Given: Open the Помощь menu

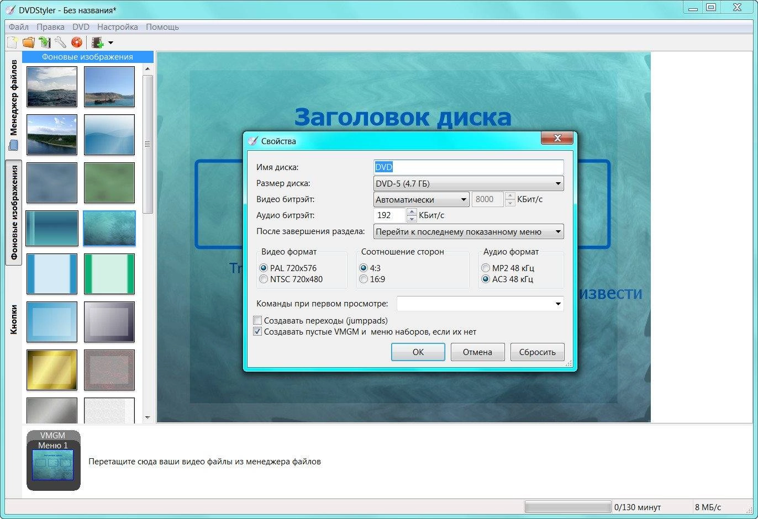Looking at the screenshot, I should pos(162,27).
